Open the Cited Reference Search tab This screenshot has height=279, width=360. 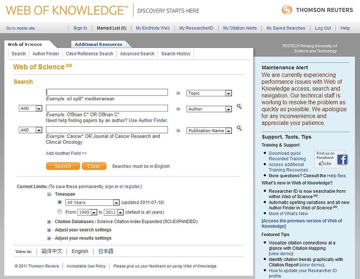tap(89, 53)
